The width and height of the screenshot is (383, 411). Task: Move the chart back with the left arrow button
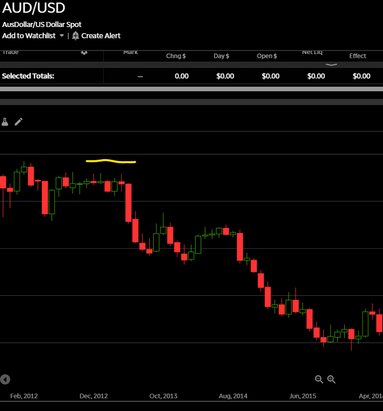tap(5, 379)
